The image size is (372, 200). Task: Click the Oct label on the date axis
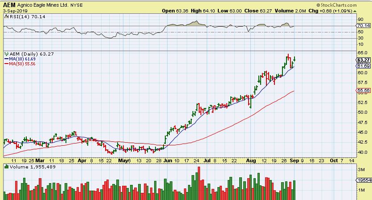[334, 160]
